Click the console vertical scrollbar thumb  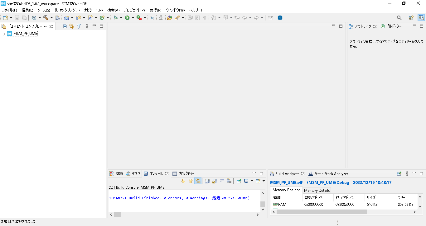click(263, 204)
